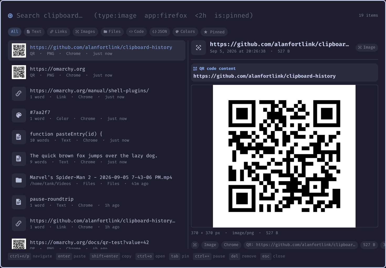The width and height of the screenshot is (386, 268).
Task: Filter clipboard by Colors
Action: coord(185,32)
